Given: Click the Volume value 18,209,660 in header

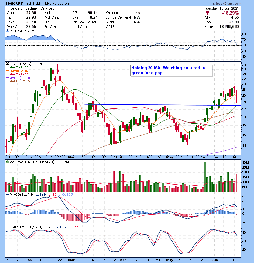Looking at the screenshot, I should click(x=237, y=27).
